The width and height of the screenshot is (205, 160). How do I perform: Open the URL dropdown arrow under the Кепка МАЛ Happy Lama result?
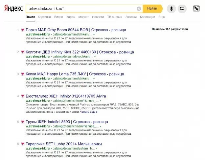[x=94, y=79]
